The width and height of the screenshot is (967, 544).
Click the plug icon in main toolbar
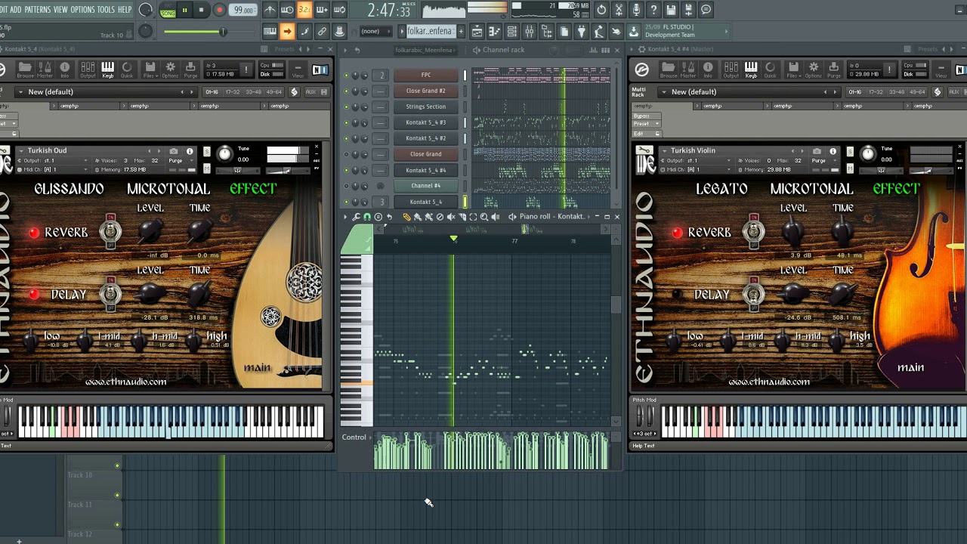581,32
